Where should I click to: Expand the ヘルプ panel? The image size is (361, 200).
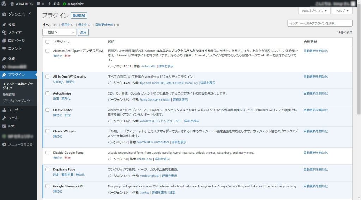(342, 11)
